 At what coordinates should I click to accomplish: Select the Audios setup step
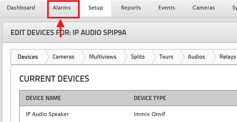(x=196, y=57)
